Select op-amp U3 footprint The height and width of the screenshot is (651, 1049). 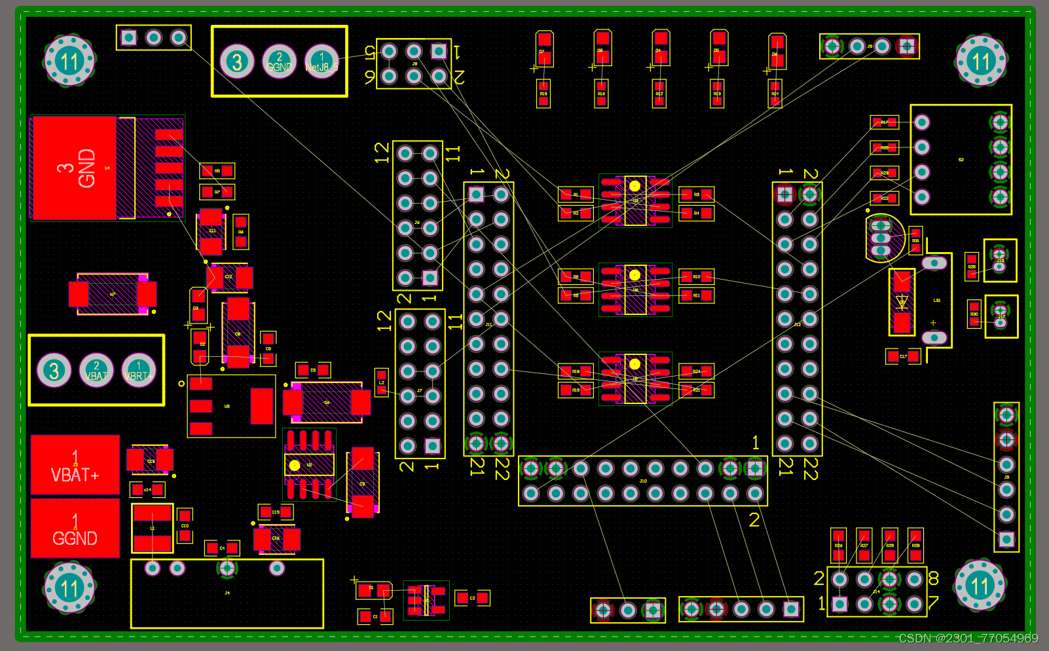coord(635,200)
